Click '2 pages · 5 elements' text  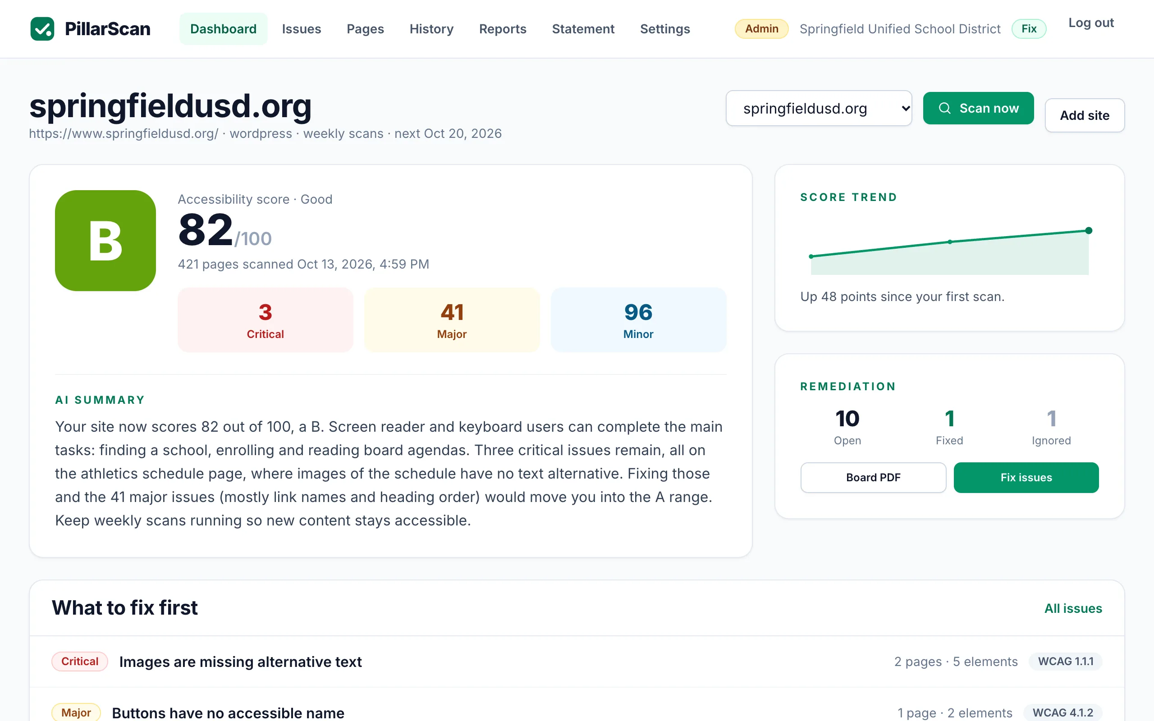pos(956,662)
